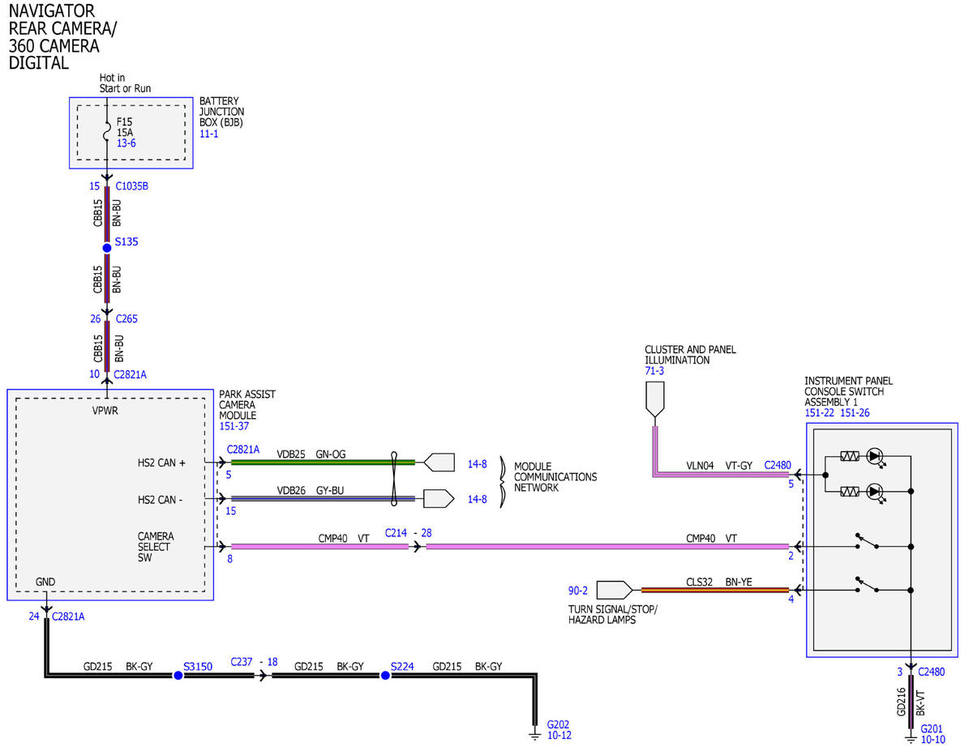The height and width of the screenshot is (751, 973).
Task: Select the VLN04 VT-GY wire label
Action: (719, 466)
